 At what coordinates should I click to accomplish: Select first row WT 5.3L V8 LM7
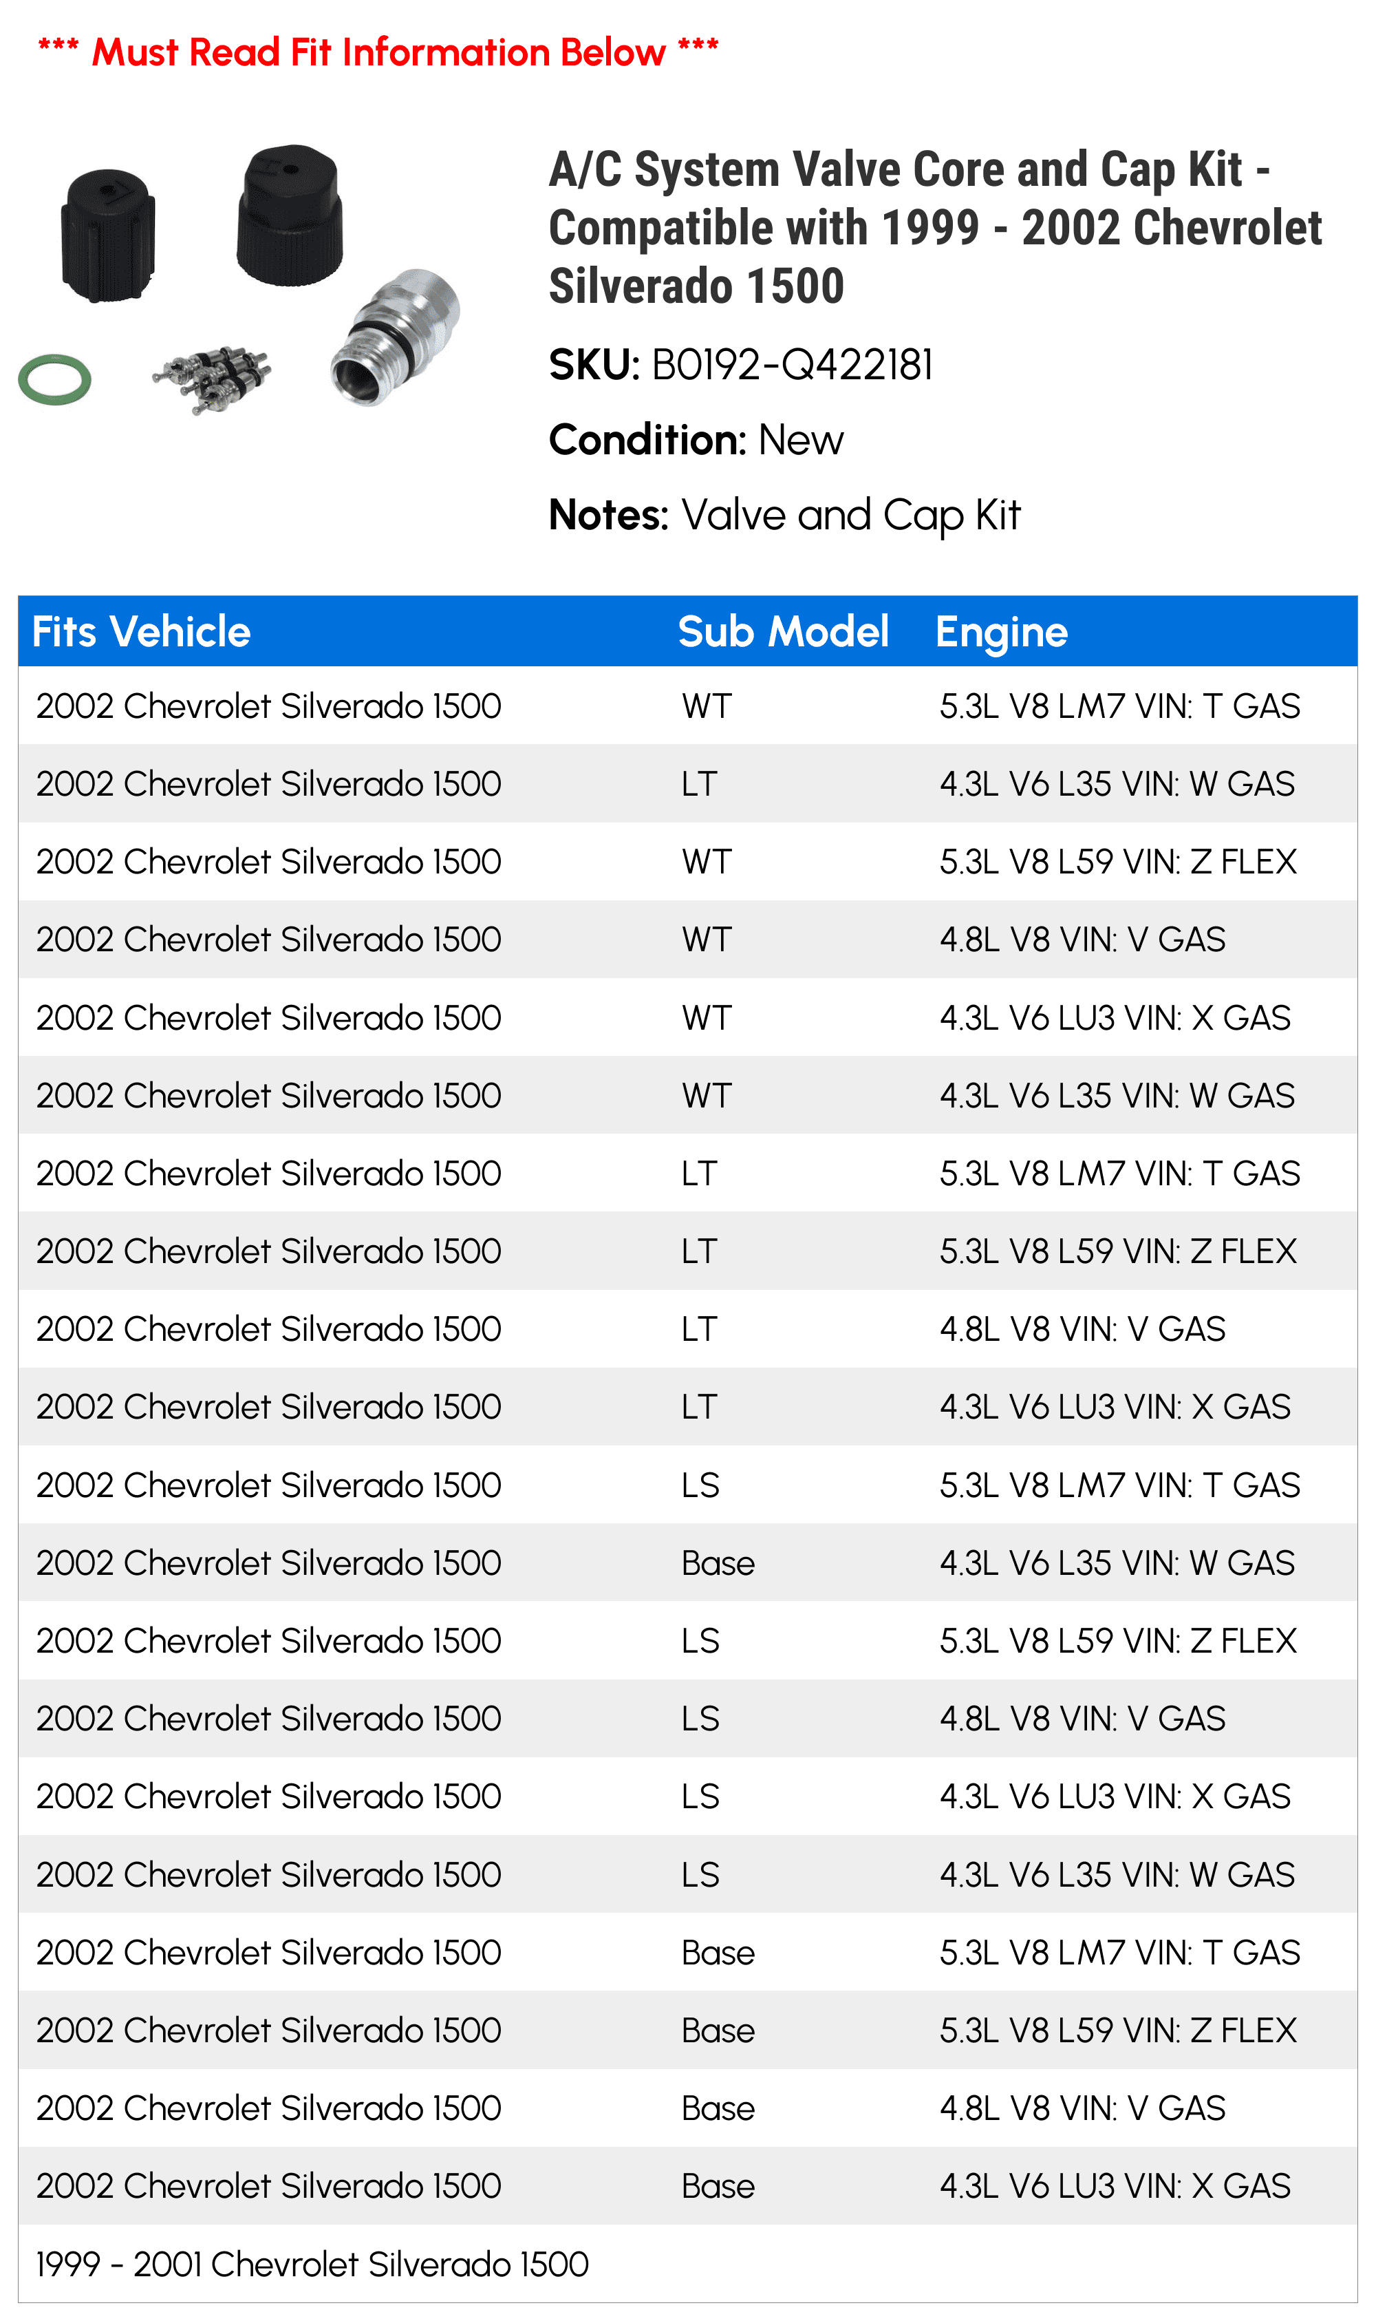[688, 706]
